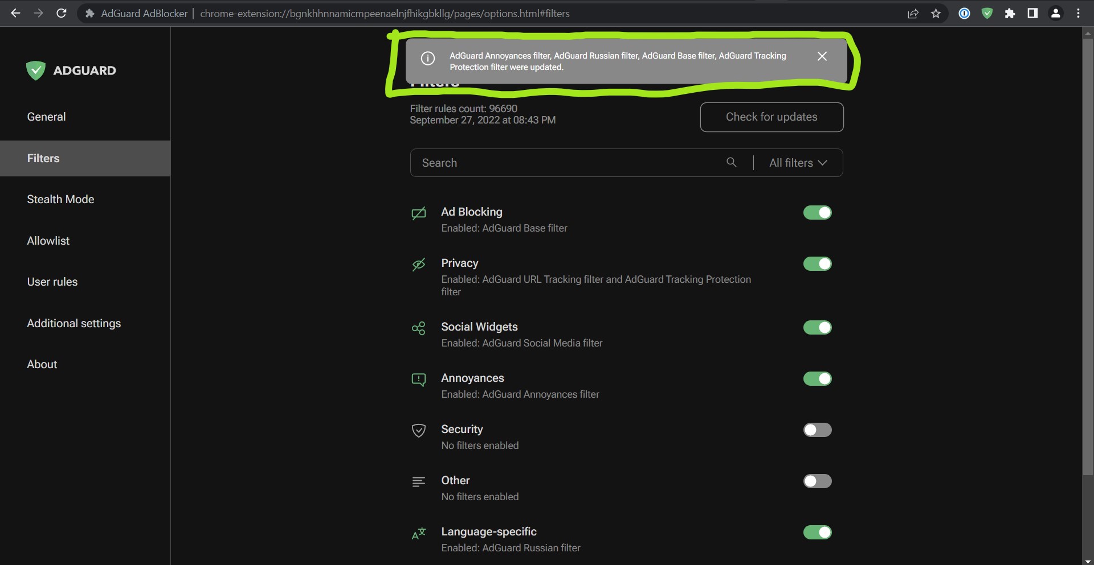The width and height of the screenshot is (1094, 565).
Task: Switch off Social Widgets filters
Action: tap(817, 327)
